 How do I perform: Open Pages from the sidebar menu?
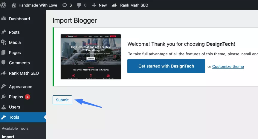click(15, 53)
